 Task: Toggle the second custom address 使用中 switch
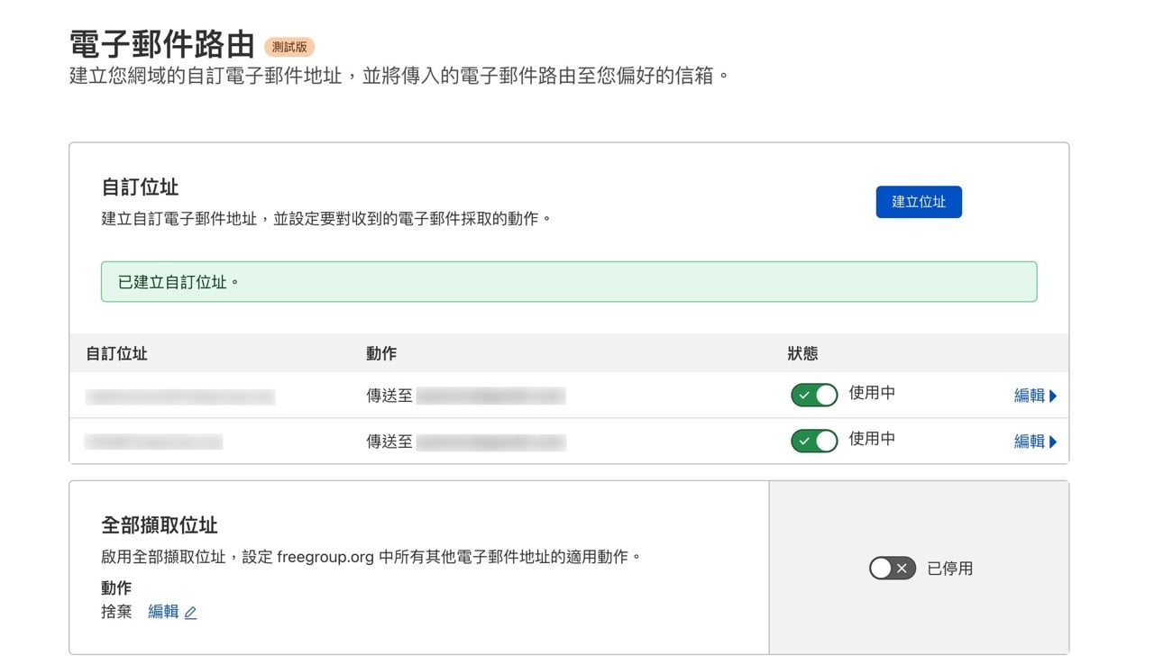[814, 441]
